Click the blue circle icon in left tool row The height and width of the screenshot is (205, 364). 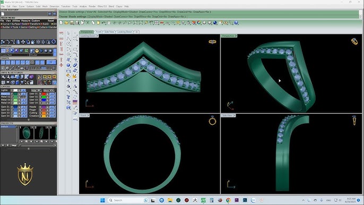tap(54, 42)
